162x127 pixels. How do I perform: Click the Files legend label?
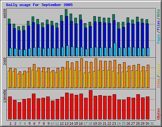159,25
